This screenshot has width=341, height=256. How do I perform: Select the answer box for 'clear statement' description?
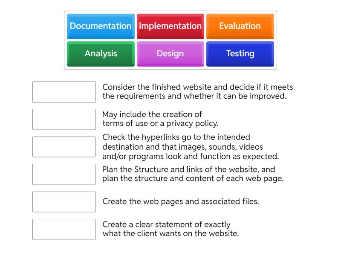coord(64,229)
